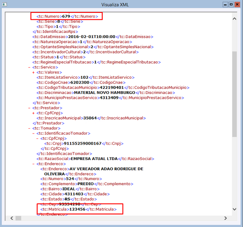This screenshot has width=243, height=227.
Task: Click the horizontal scrollbar thumb
Action: point(18,218)
